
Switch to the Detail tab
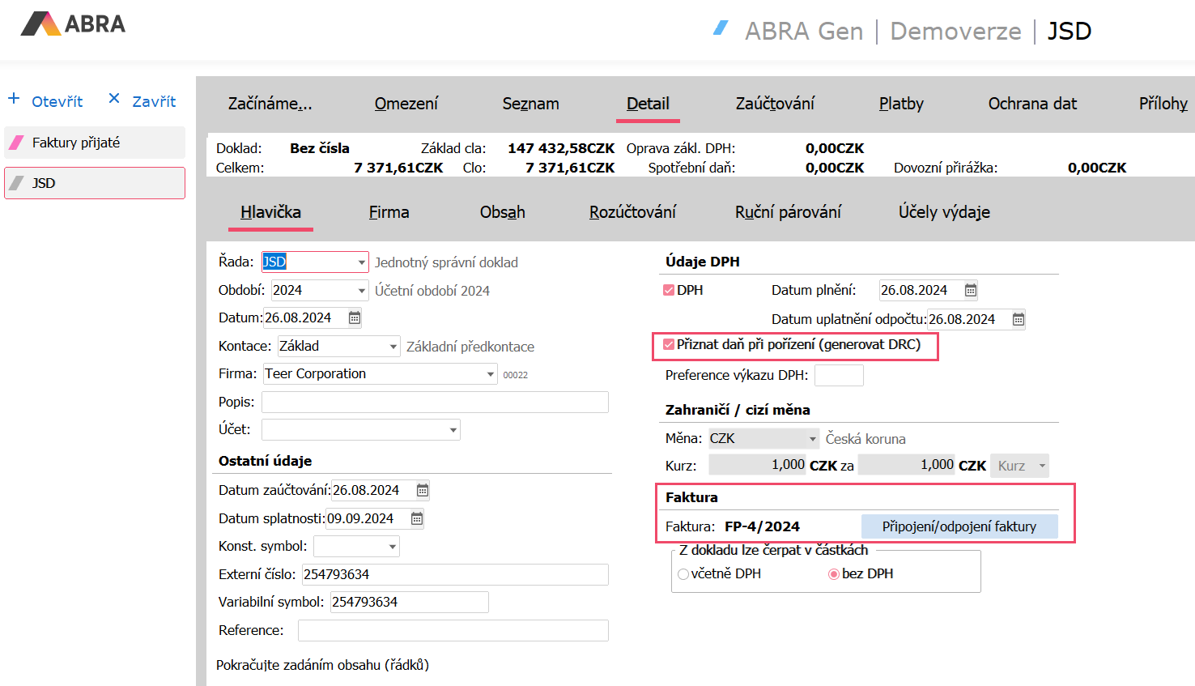pos(648,104)
